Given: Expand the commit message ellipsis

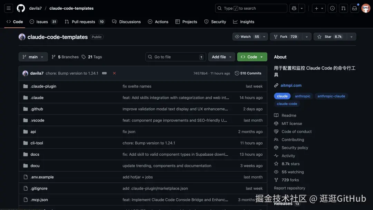Looking at the screenshot, I should pyautogui.click(x=104, y=73).
